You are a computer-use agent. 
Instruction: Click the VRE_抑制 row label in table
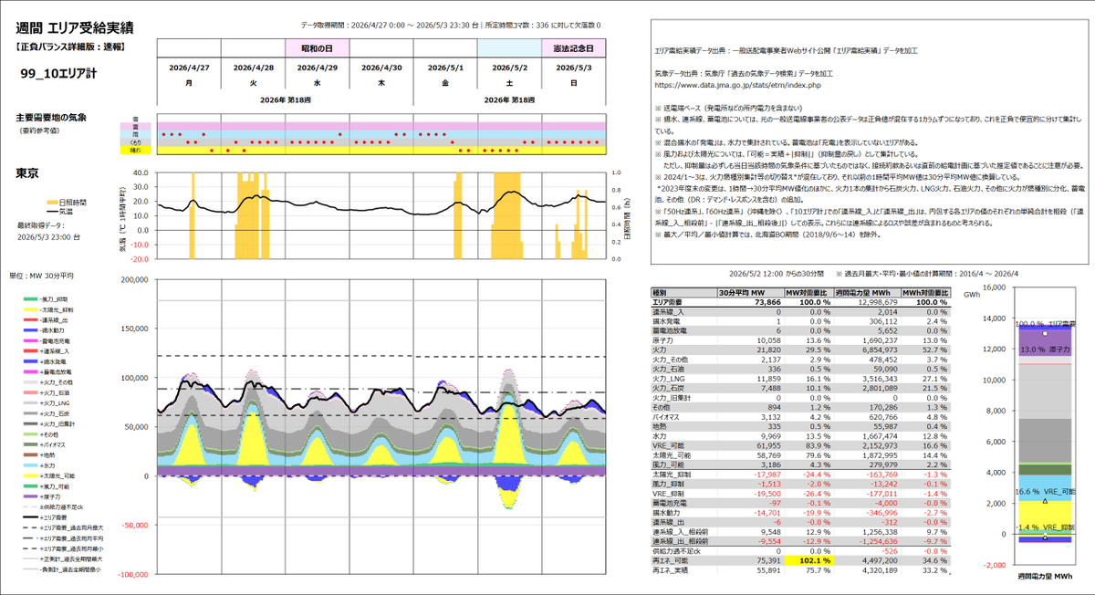click(668, 493)
